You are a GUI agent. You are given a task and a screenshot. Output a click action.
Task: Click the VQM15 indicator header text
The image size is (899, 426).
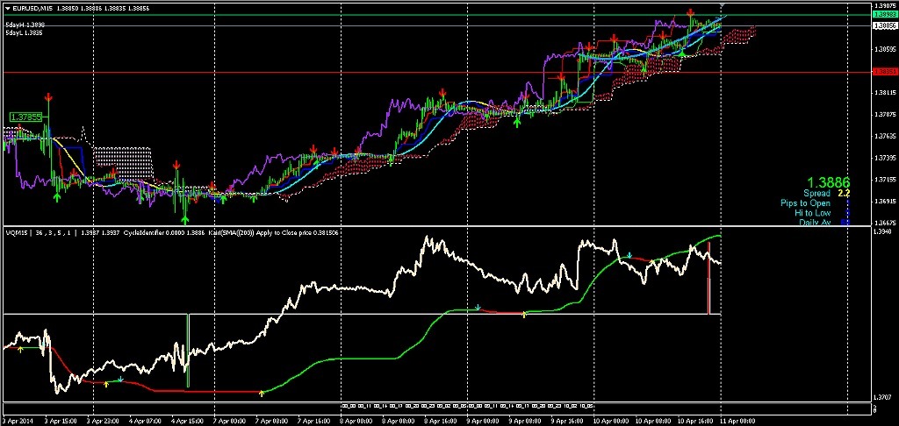[x=18, y=232]
